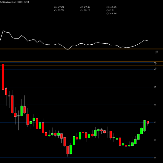
Task: Select the OC: 2.06 reading
Action: coord(111,7)
